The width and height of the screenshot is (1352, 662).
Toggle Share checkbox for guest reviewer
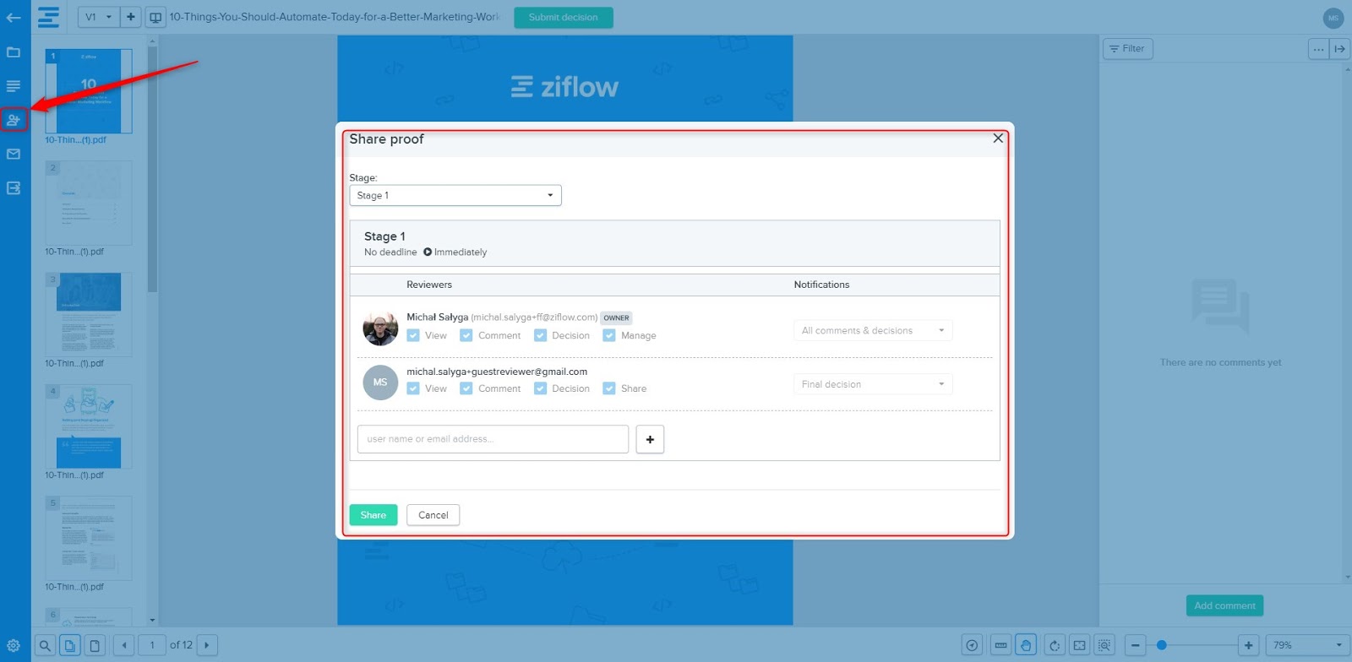[608, 388]
